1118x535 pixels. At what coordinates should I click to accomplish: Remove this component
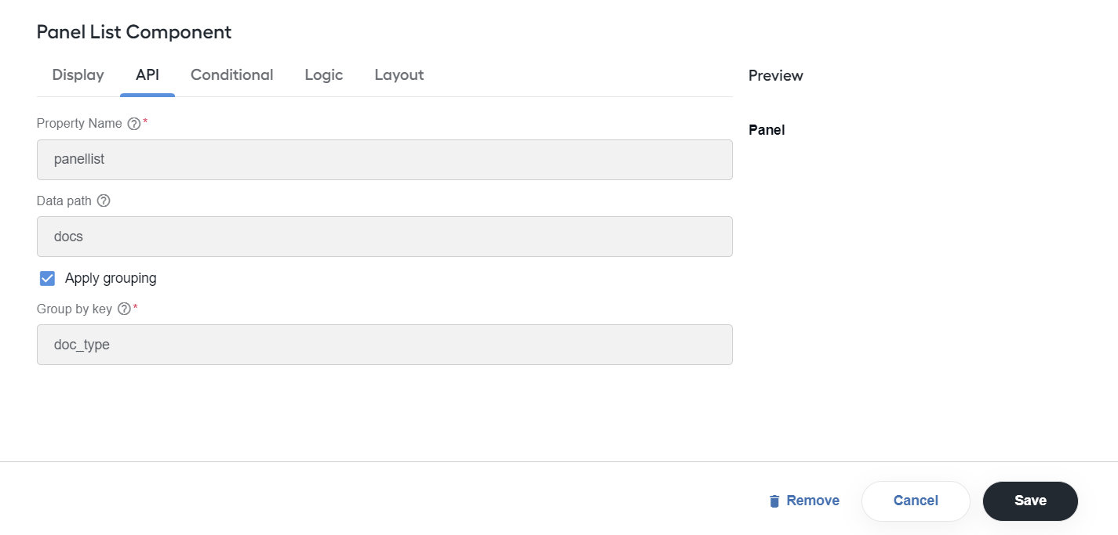804,501
